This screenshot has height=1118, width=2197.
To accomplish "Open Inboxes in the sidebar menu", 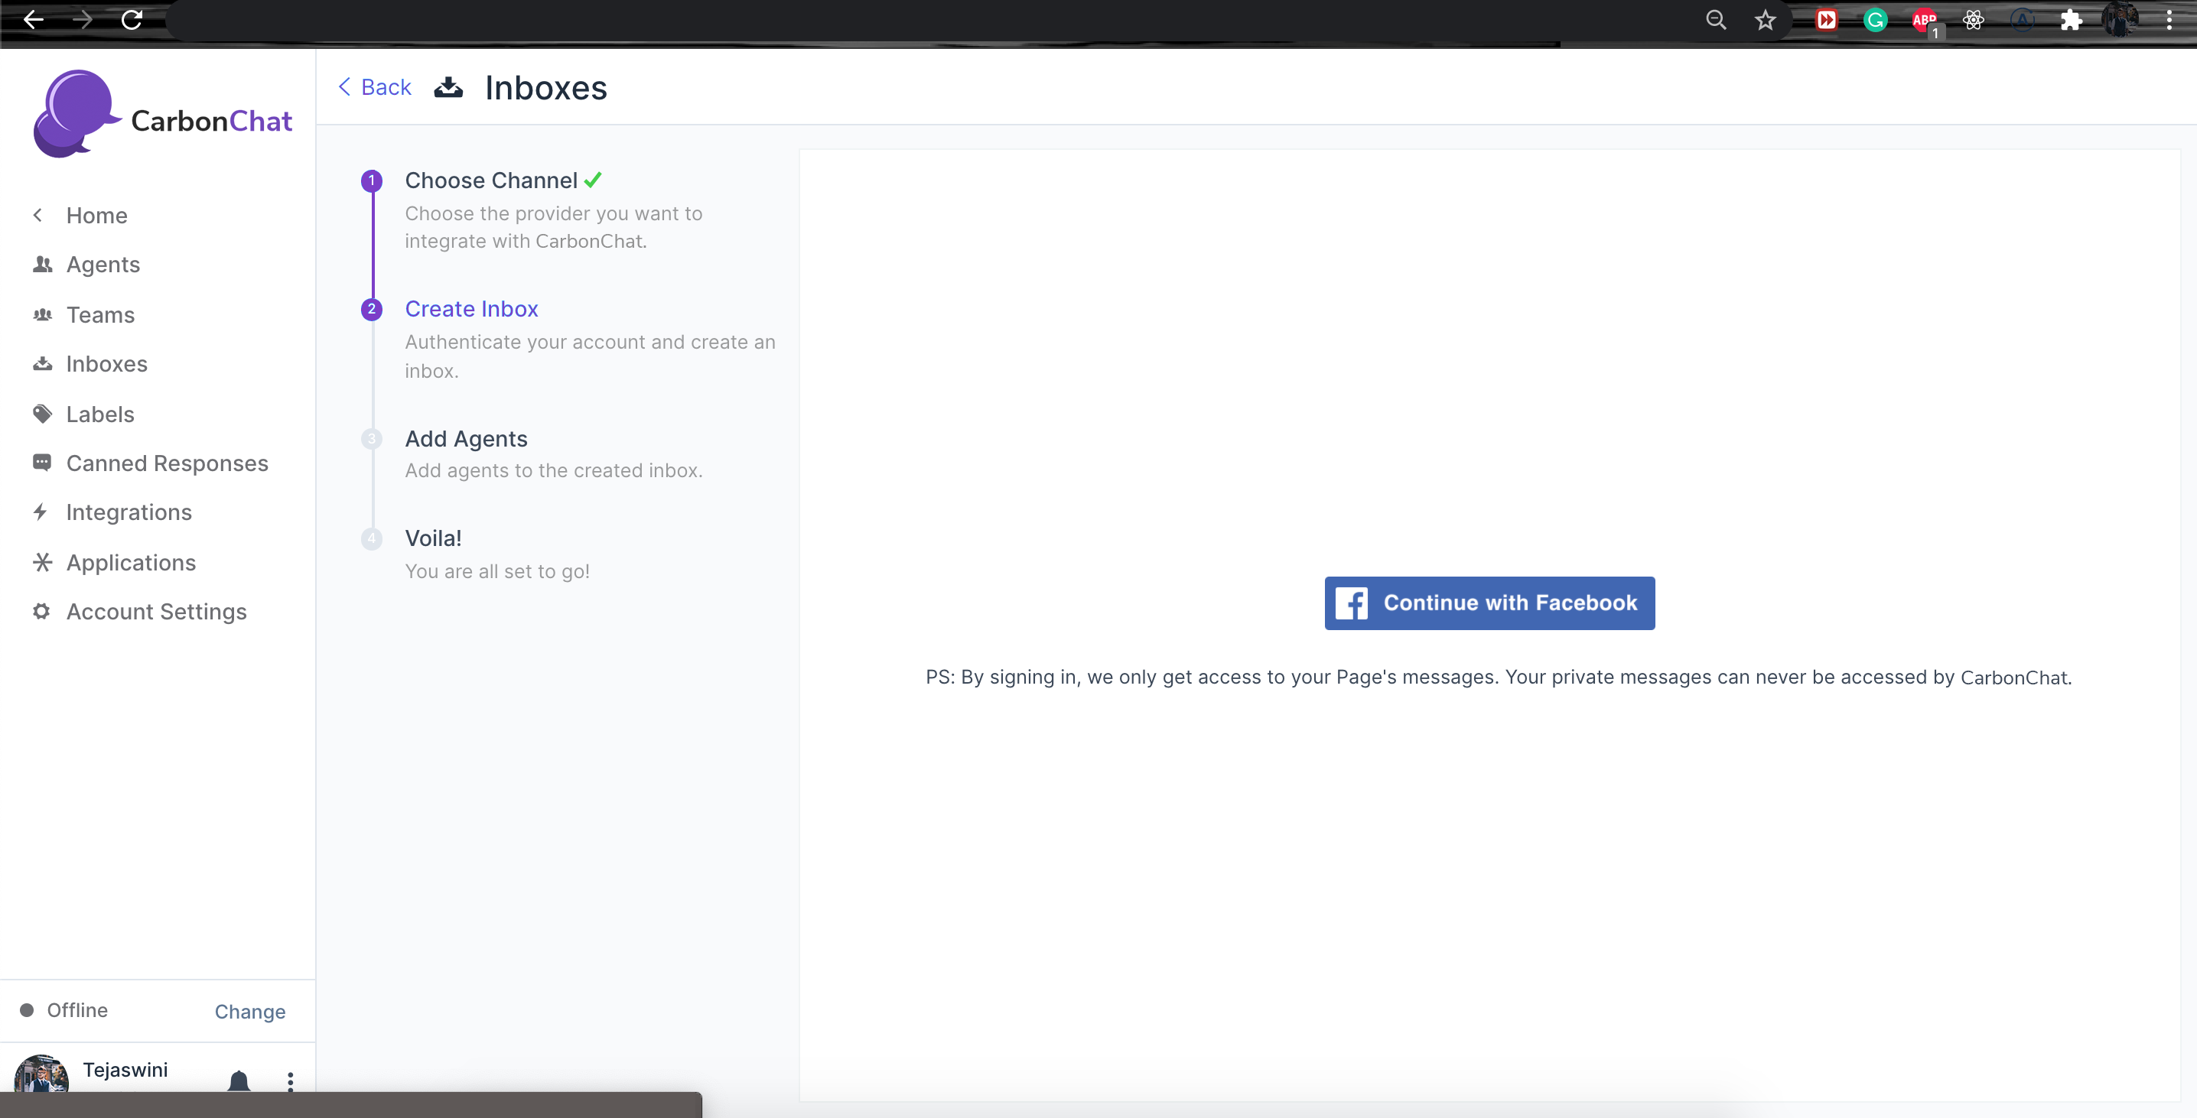I will [x=106, y=364].
